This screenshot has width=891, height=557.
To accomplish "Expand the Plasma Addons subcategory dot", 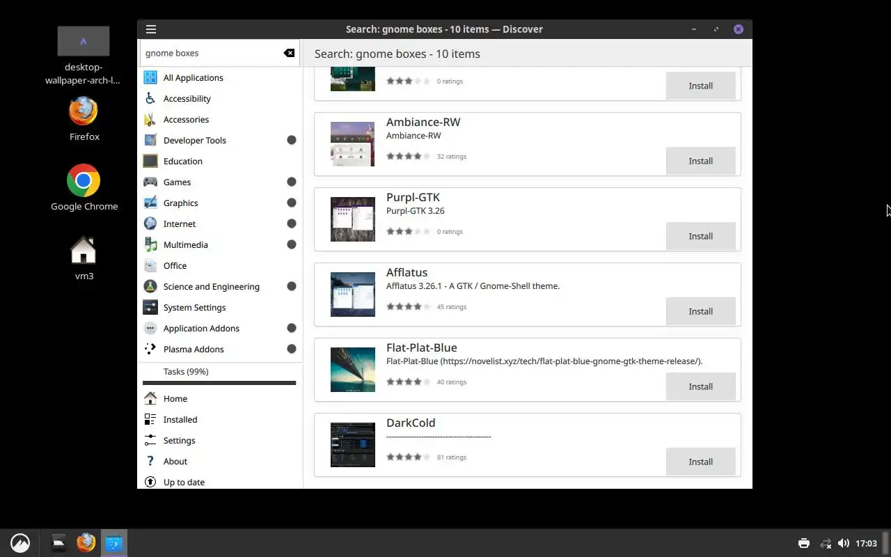I will [292, 349].
